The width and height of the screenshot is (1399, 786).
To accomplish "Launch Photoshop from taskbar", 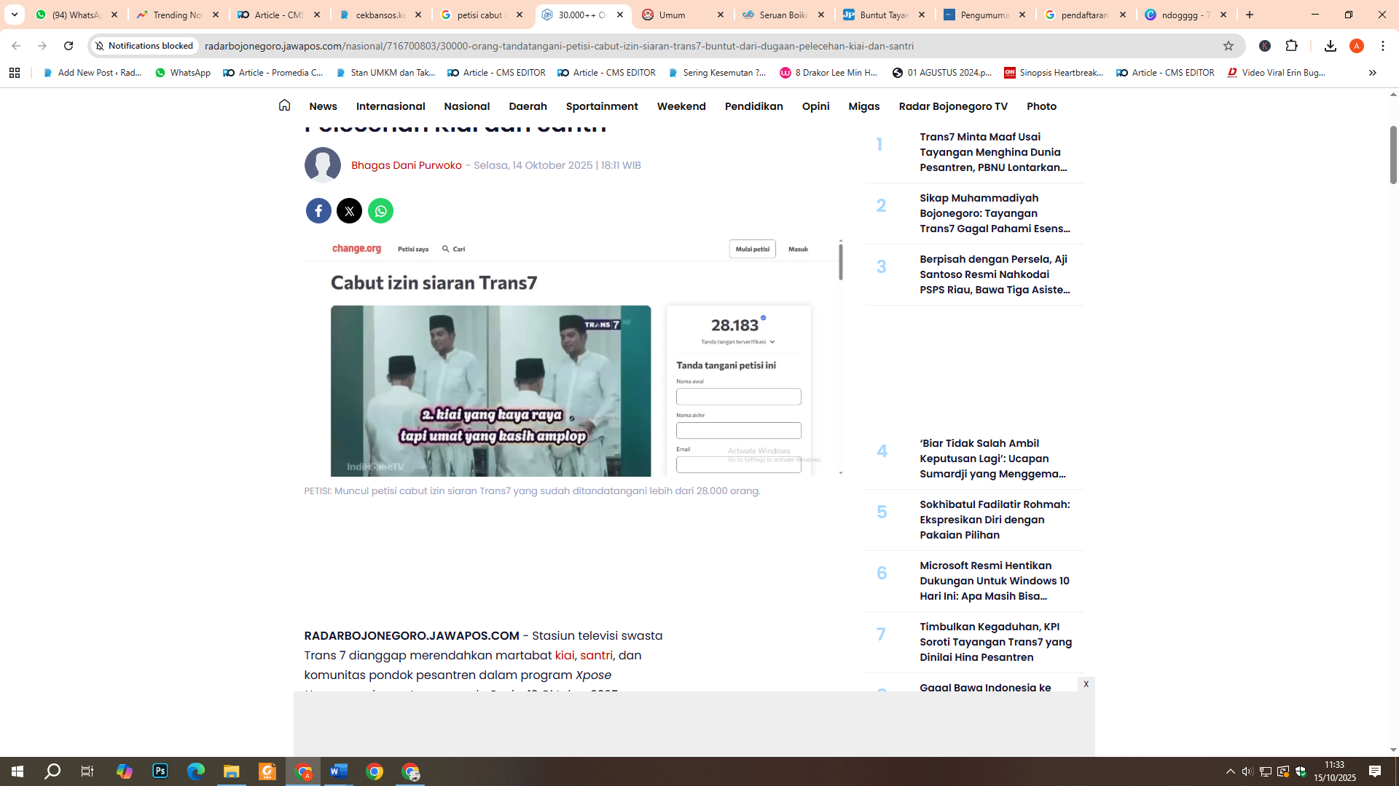I will click(x=160, y=771).
